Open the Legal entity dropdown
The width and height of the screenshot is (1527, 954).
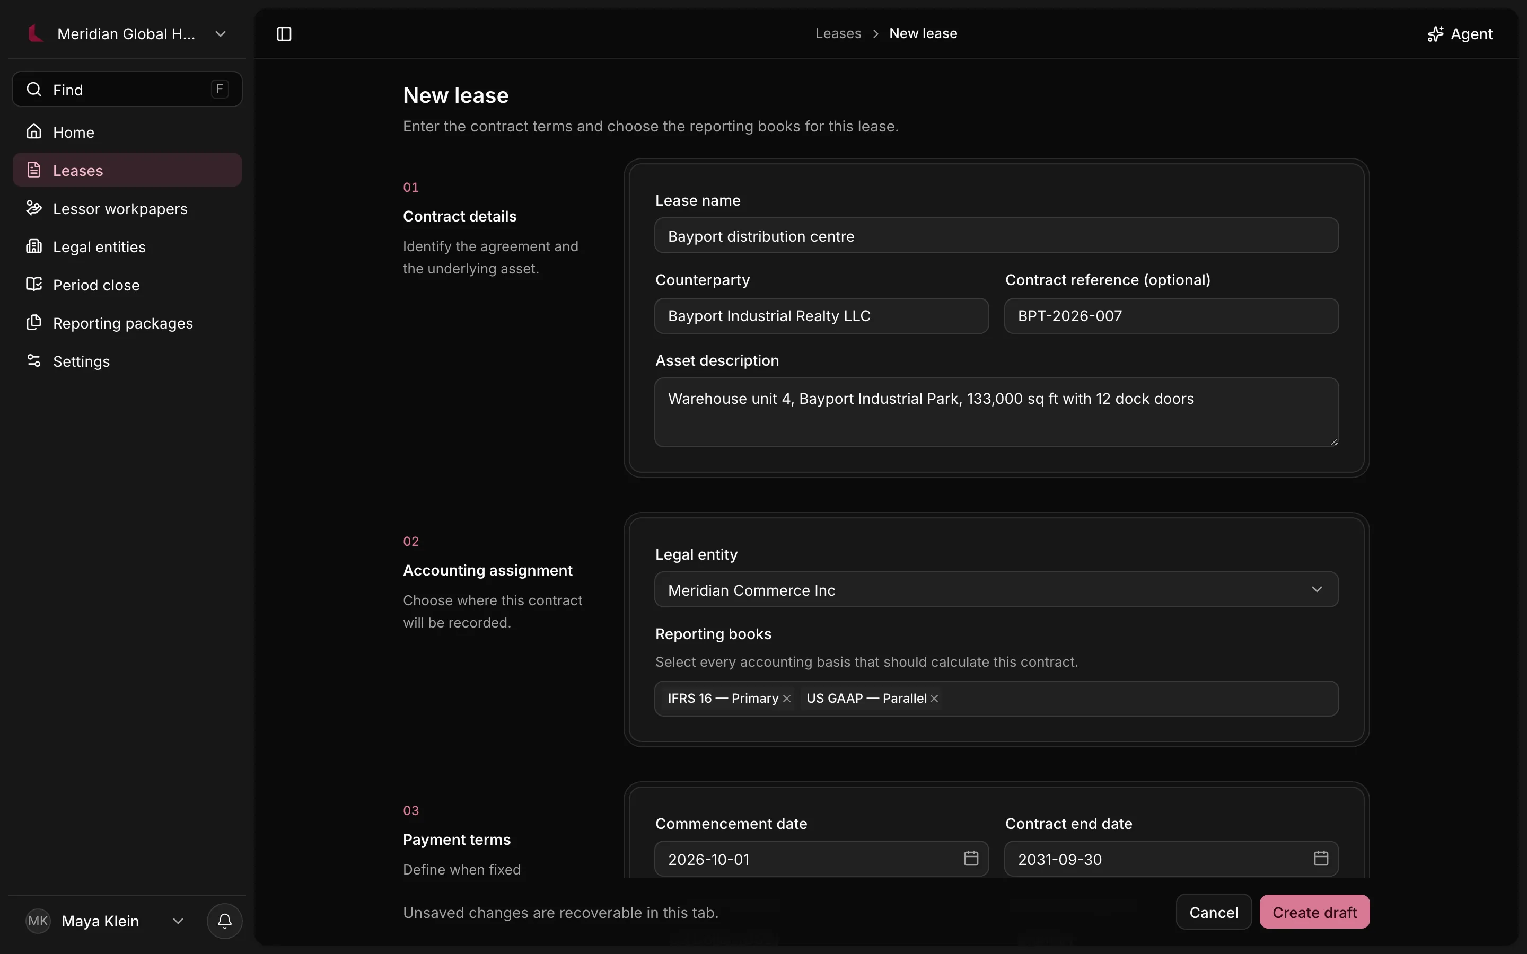996,590
